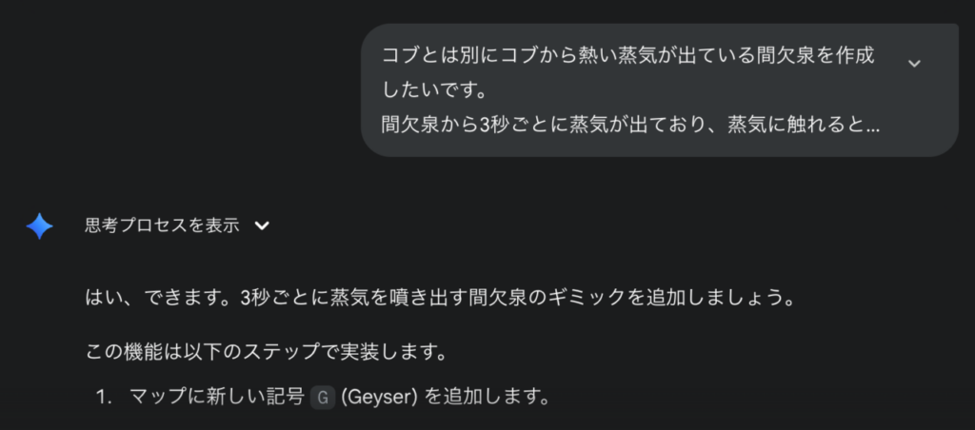The height and width of the screenshot is (430, 975).
Task: Click the したいです。 line in the prompt
Action: click(x=433, y=90)
